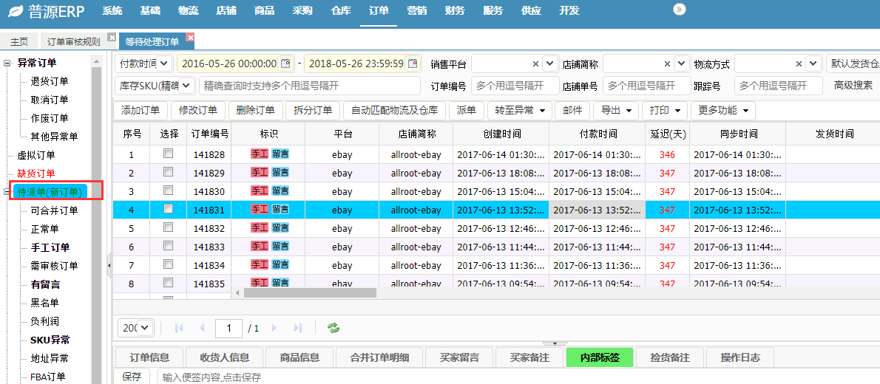
Task: Click the green refresh icon in pager
Action: pos(334,328)
